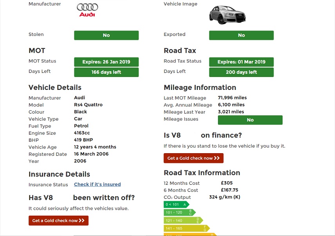Select the '101 - 120' B/C emissions band

(180, 212)
